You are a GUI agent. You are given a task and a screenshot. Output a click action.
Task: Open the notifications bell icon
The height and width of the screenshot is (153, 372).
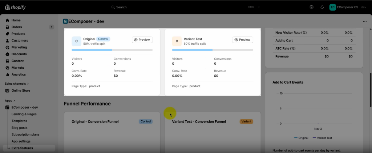322,7
